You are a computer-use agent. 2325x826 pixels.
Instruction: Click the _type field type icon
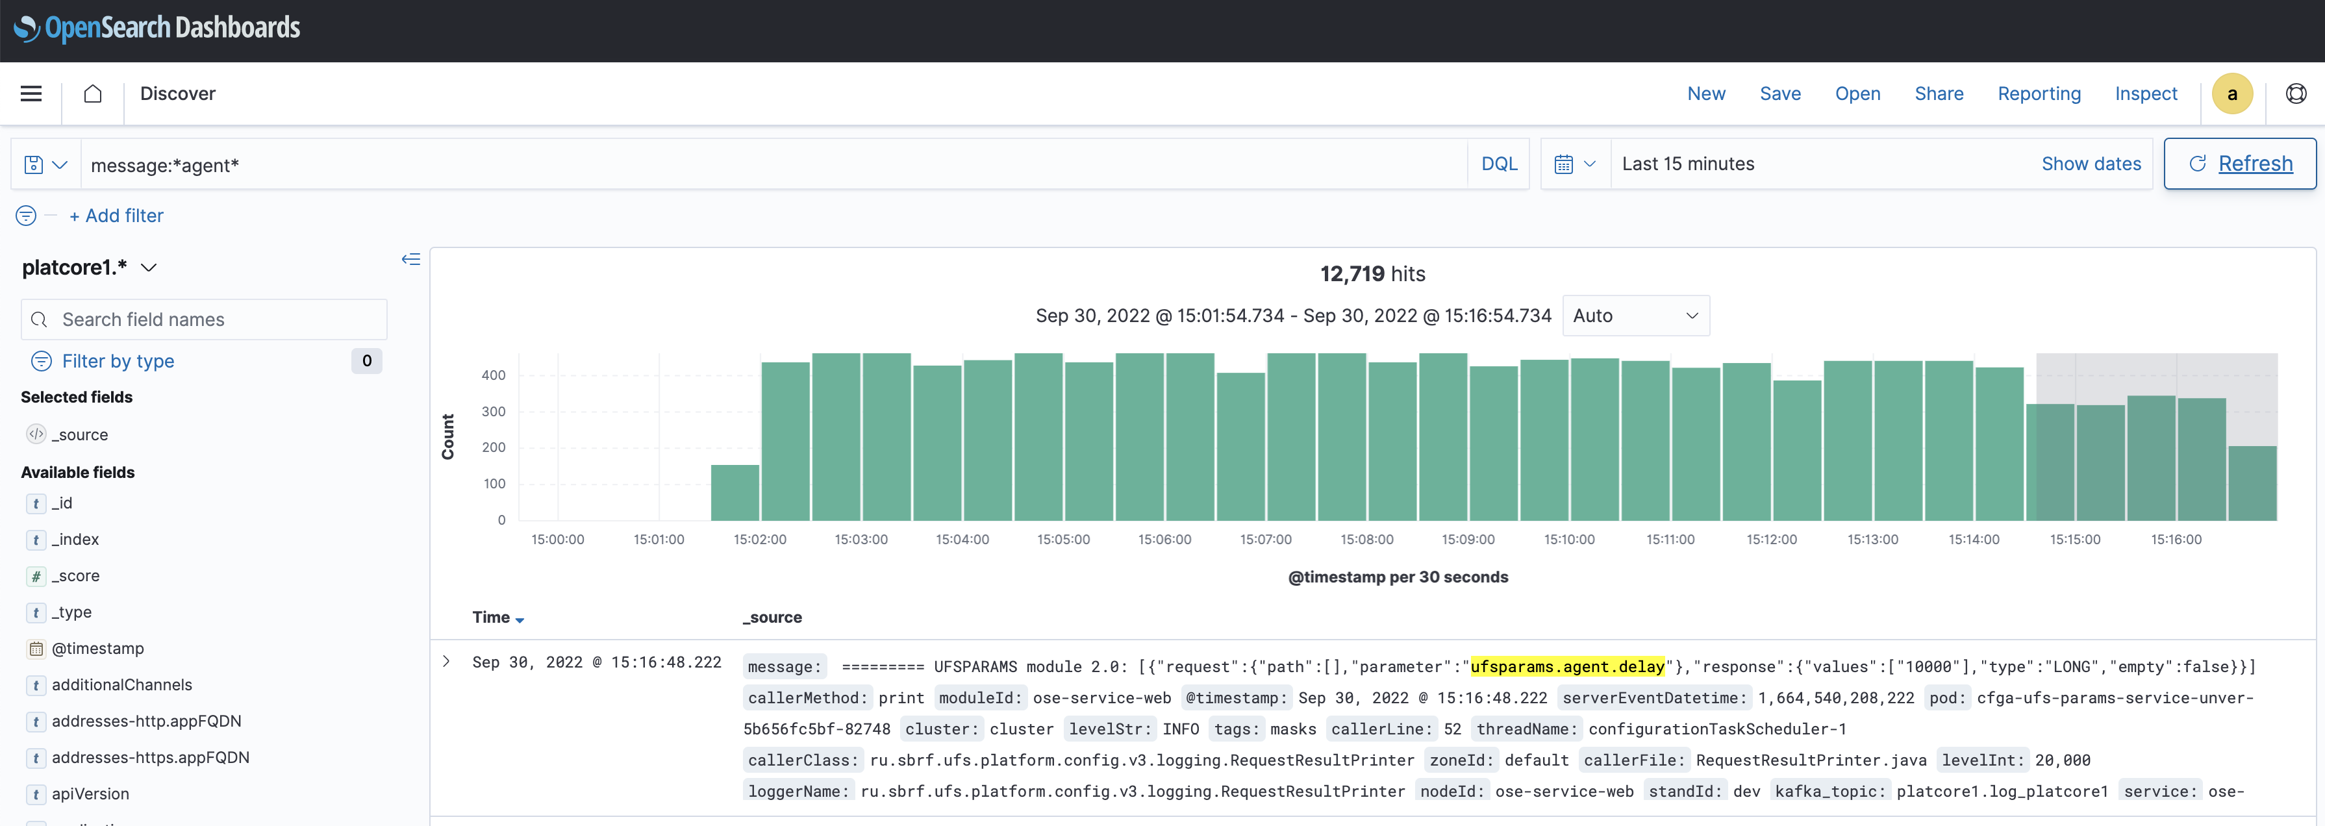coord(36,613)
